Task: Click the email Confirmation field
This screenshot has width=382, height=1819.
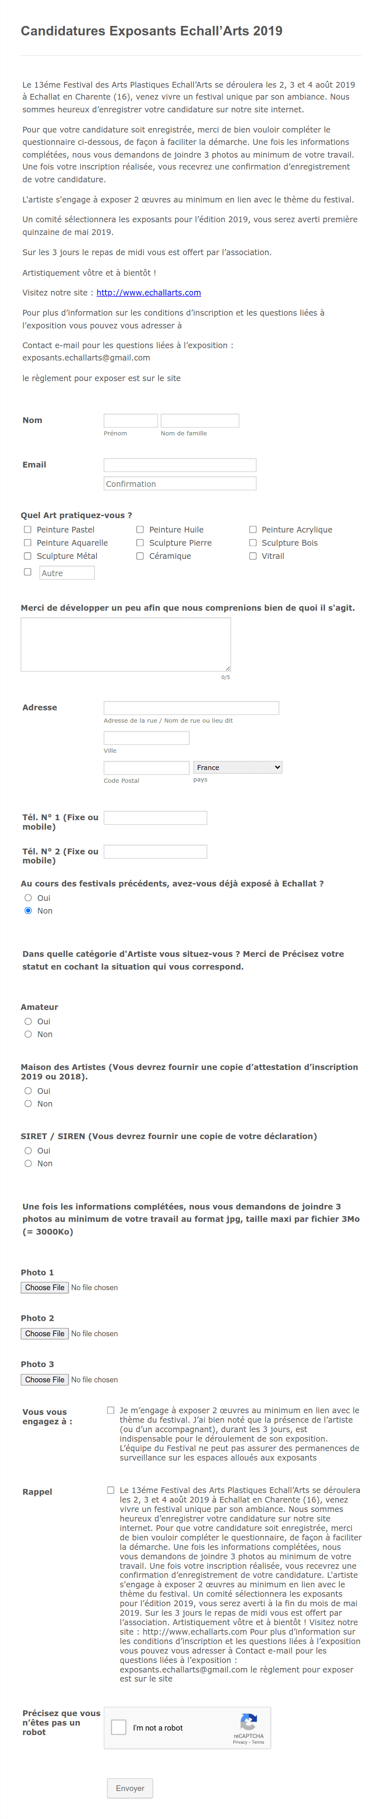Action: (180, 484)
